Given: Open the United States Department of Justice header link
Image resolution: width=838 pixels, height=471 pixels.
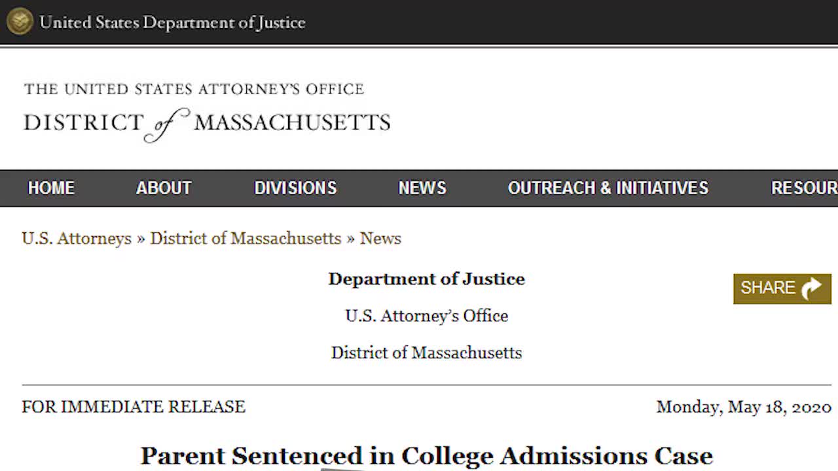Looking at the screenshot, I should point(172,22).
